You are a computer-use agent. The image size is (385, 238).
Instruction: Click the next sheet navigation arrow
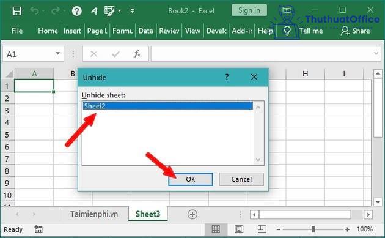coord(34,214)
